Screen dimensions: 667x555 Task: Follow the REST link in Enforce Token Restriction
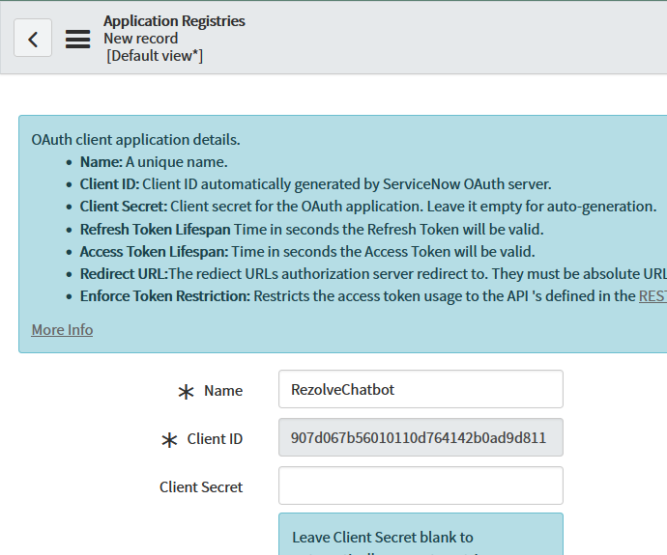point(652,296)
